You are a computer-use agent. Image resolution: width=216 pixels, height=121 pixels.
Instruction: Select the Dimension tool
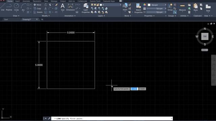tap(71, 7)
